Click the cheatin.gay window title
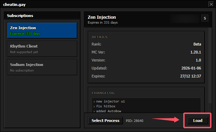Image resolution: width=216 pixels, height=132 pixels. click(x=14, y=5)
